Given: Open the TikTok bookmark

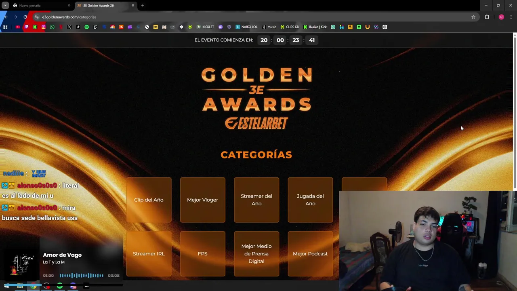Looking at the screenshot, I should point(78,27).
